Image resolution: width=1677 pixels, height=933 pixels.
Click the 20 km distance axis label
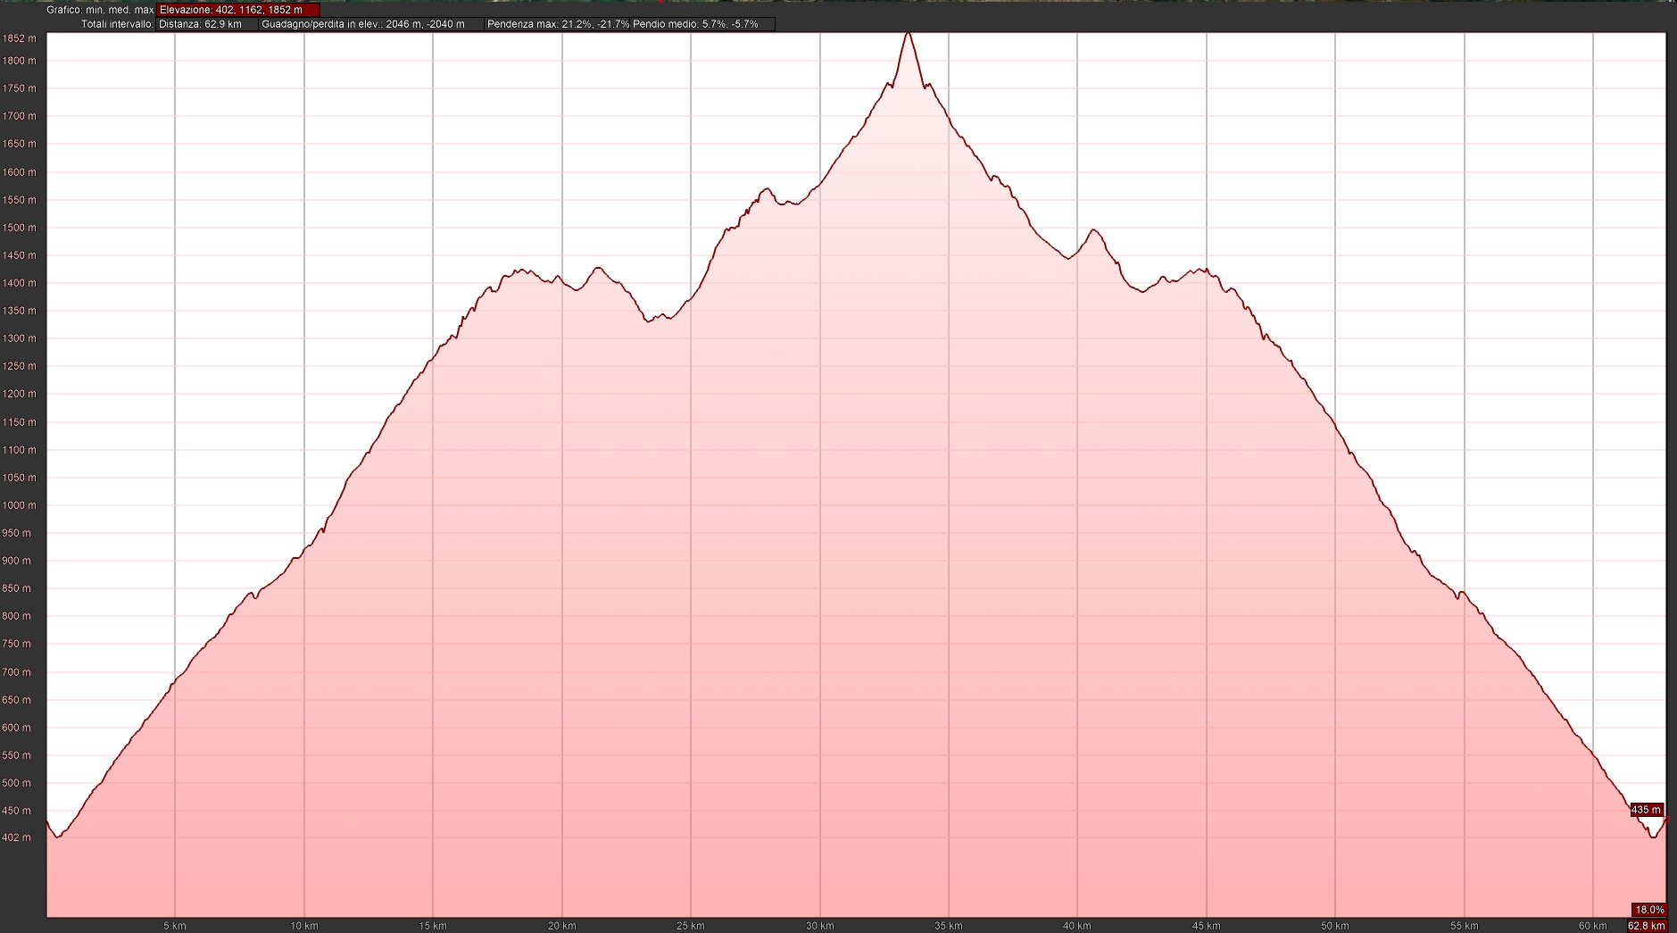(x=561, y=926)
